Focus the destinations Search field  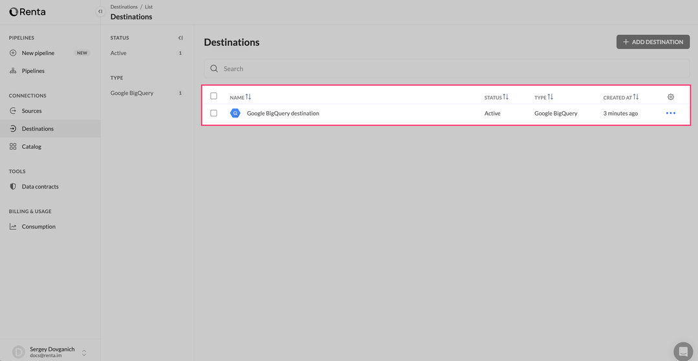pos(446,68)
